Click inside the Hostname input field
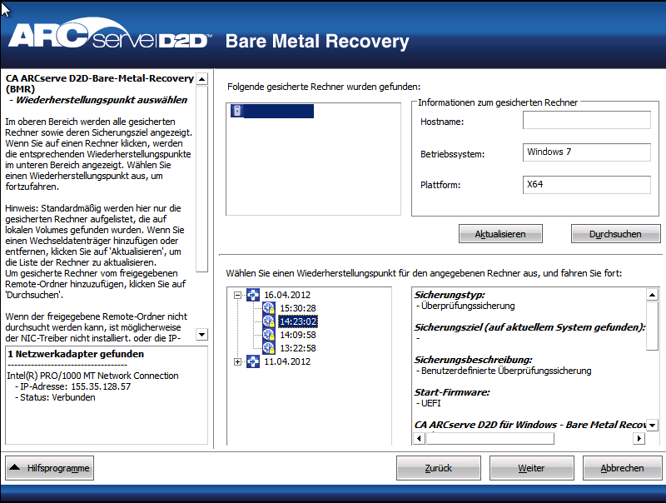 (x=586, y=120)
